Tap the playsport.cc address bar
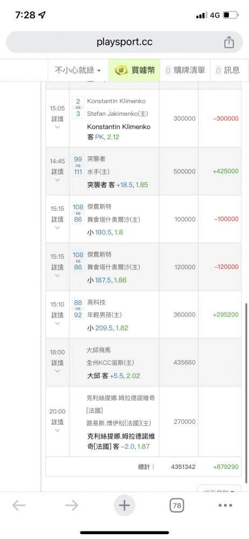The height and width of the screenshot is (539, 249). 124,42
